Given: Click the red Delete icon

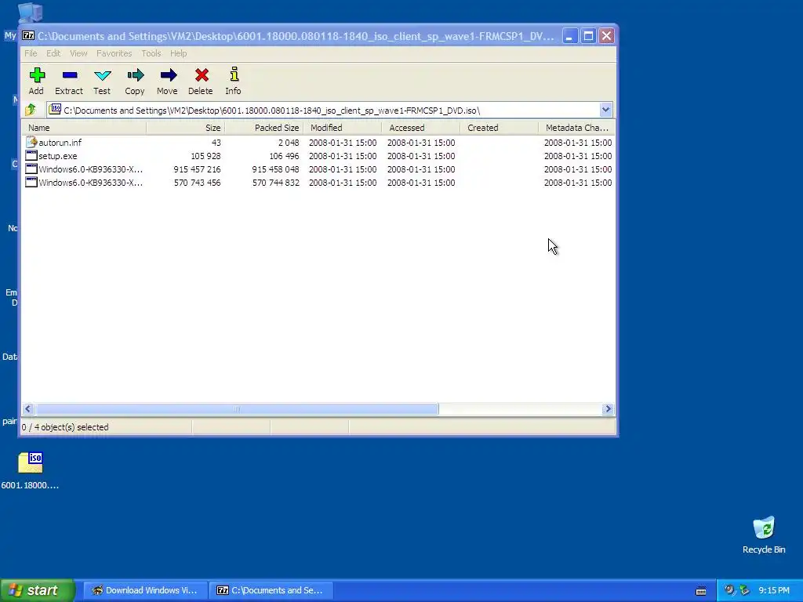Looking at the screenshot, I should click(x=202, y=76).
